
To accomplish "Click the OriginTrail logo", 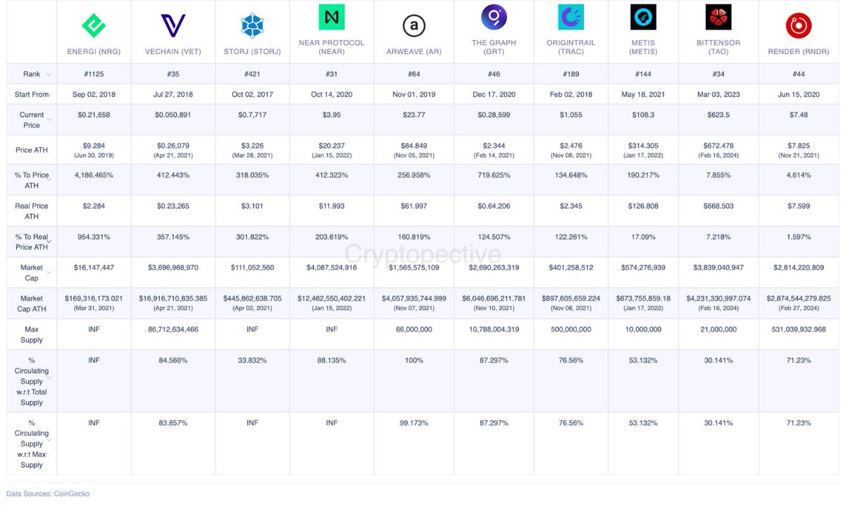I will [571, 17].
